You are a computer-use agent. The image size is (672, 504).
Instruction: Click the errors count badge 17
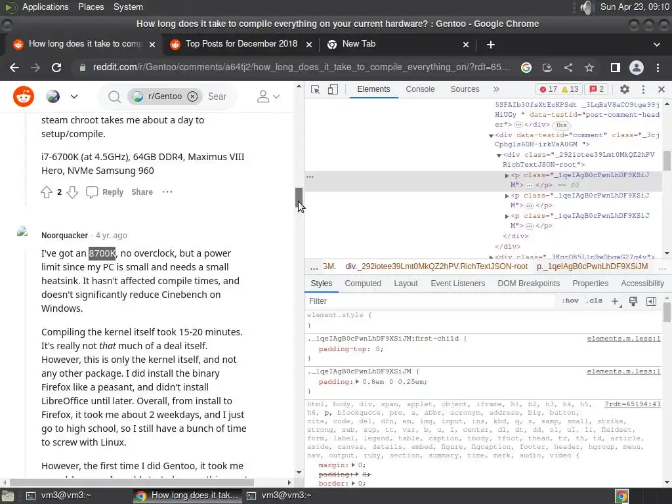pos(549,89)
